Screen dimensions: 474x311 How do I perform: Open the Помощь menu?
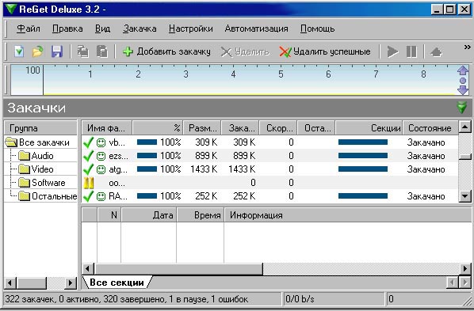317,28
